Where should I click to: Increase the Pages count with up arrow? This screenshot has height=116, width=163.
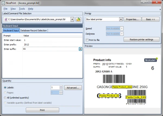click(61, 92)
